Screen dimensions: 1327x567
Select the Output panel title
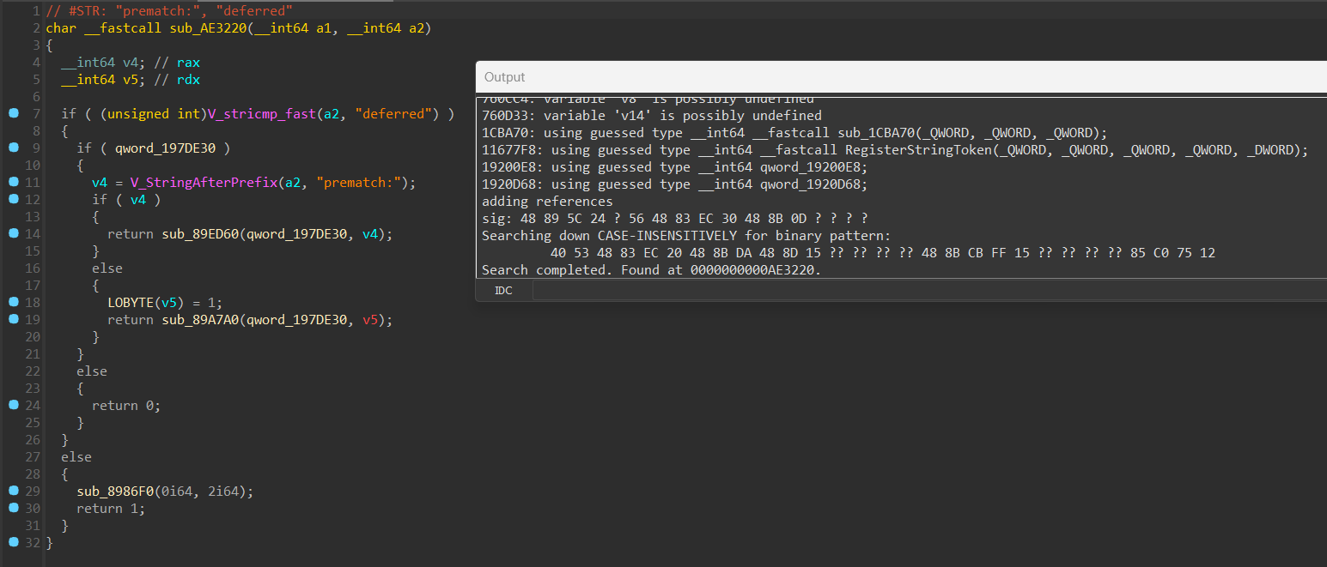(505, 77)
